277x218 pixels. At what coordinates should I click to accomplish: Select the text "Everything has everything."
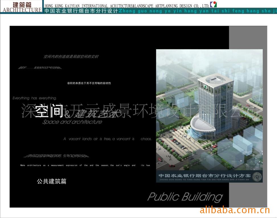tap(35, 98)
